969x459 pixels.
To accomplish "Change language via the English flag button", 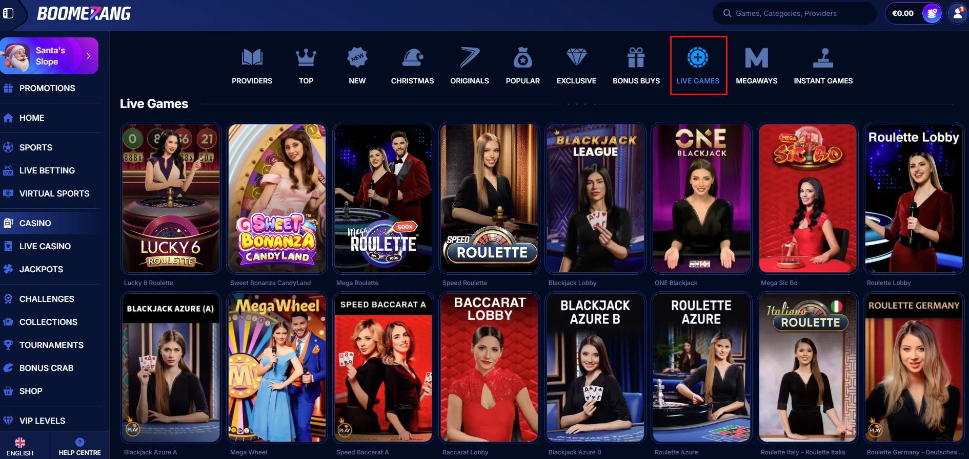I will pos(20,447).
